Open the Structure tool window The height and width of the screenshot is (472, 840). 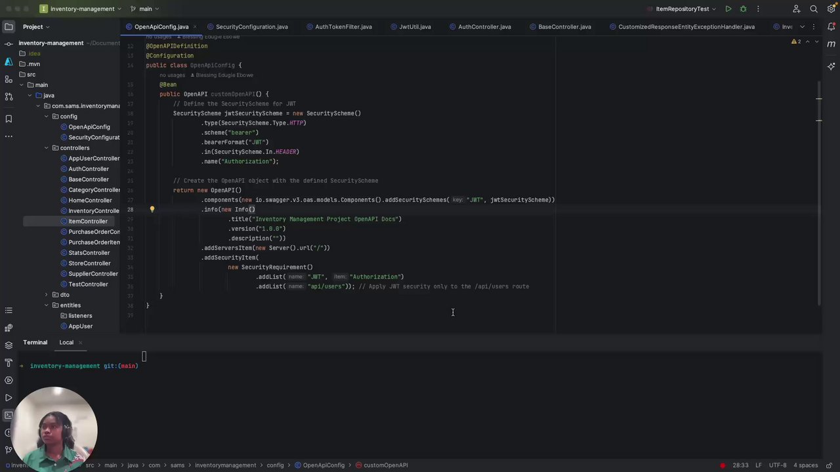pyautogui.click(x=9, y=79)
